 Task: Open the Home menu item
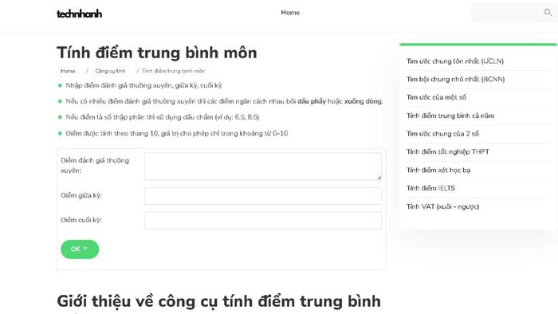290,13
